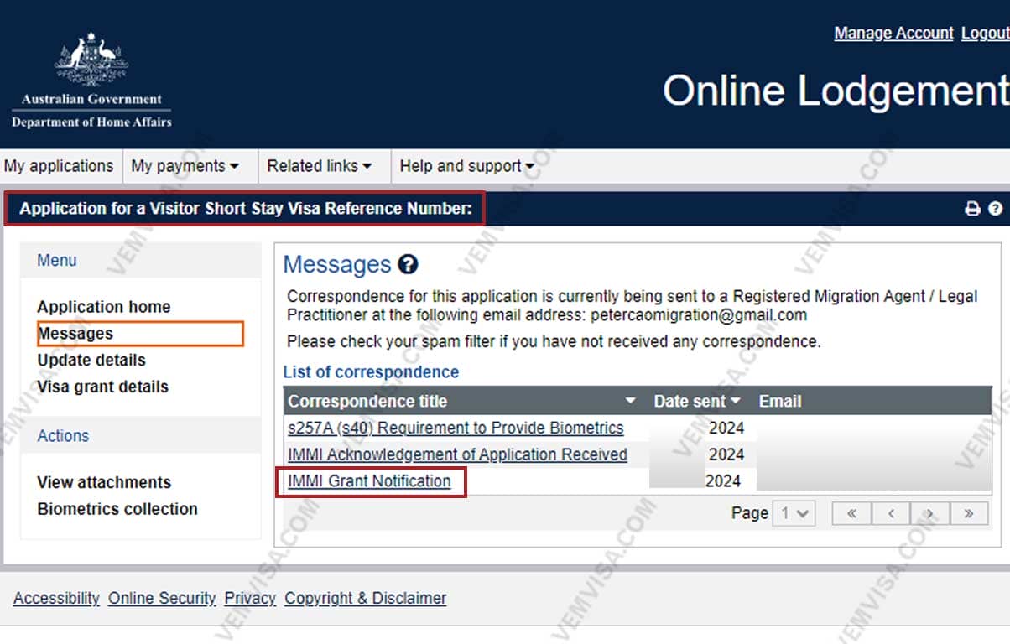
Task: Sort by Correspondence title column arrow
Action: 631,402
